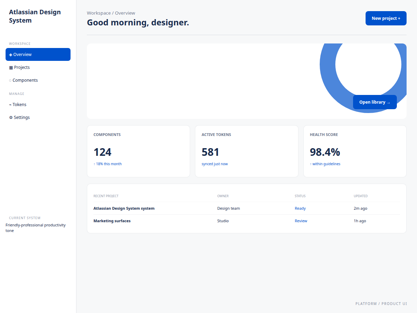
Task: Click 'synced just now' text
Action: coord(215,164)
